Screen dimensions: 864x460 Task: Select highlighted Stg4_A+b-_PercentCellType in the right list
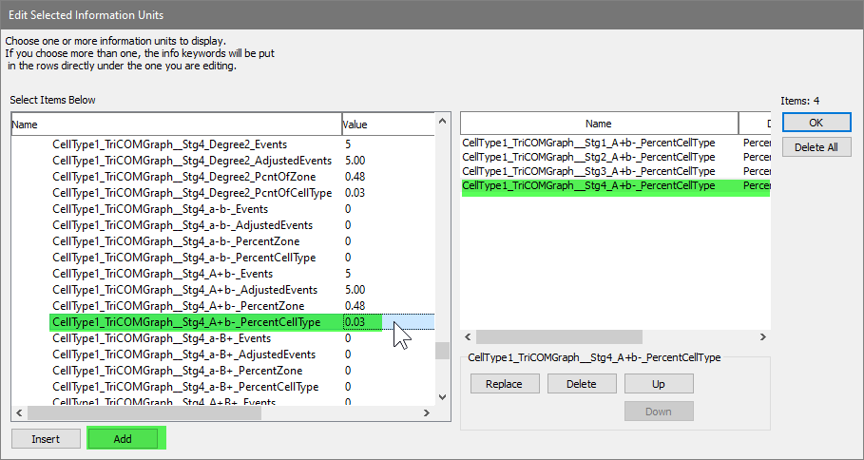588,186
